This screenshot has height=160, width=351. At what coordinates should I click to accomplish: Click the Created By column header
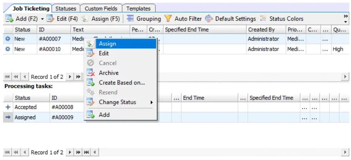[x=266, y=30]
